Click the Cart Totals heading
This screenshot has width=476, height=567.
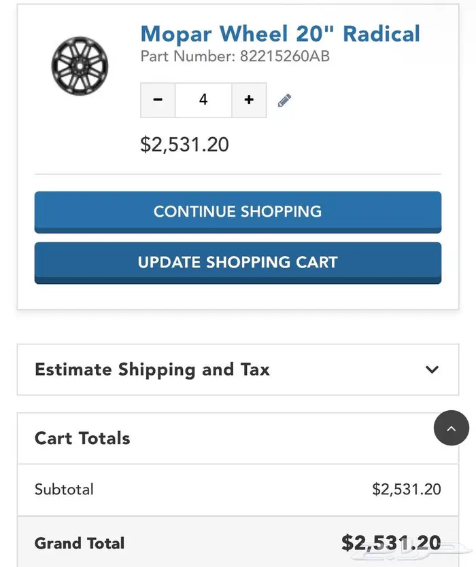tap(82, 438)
